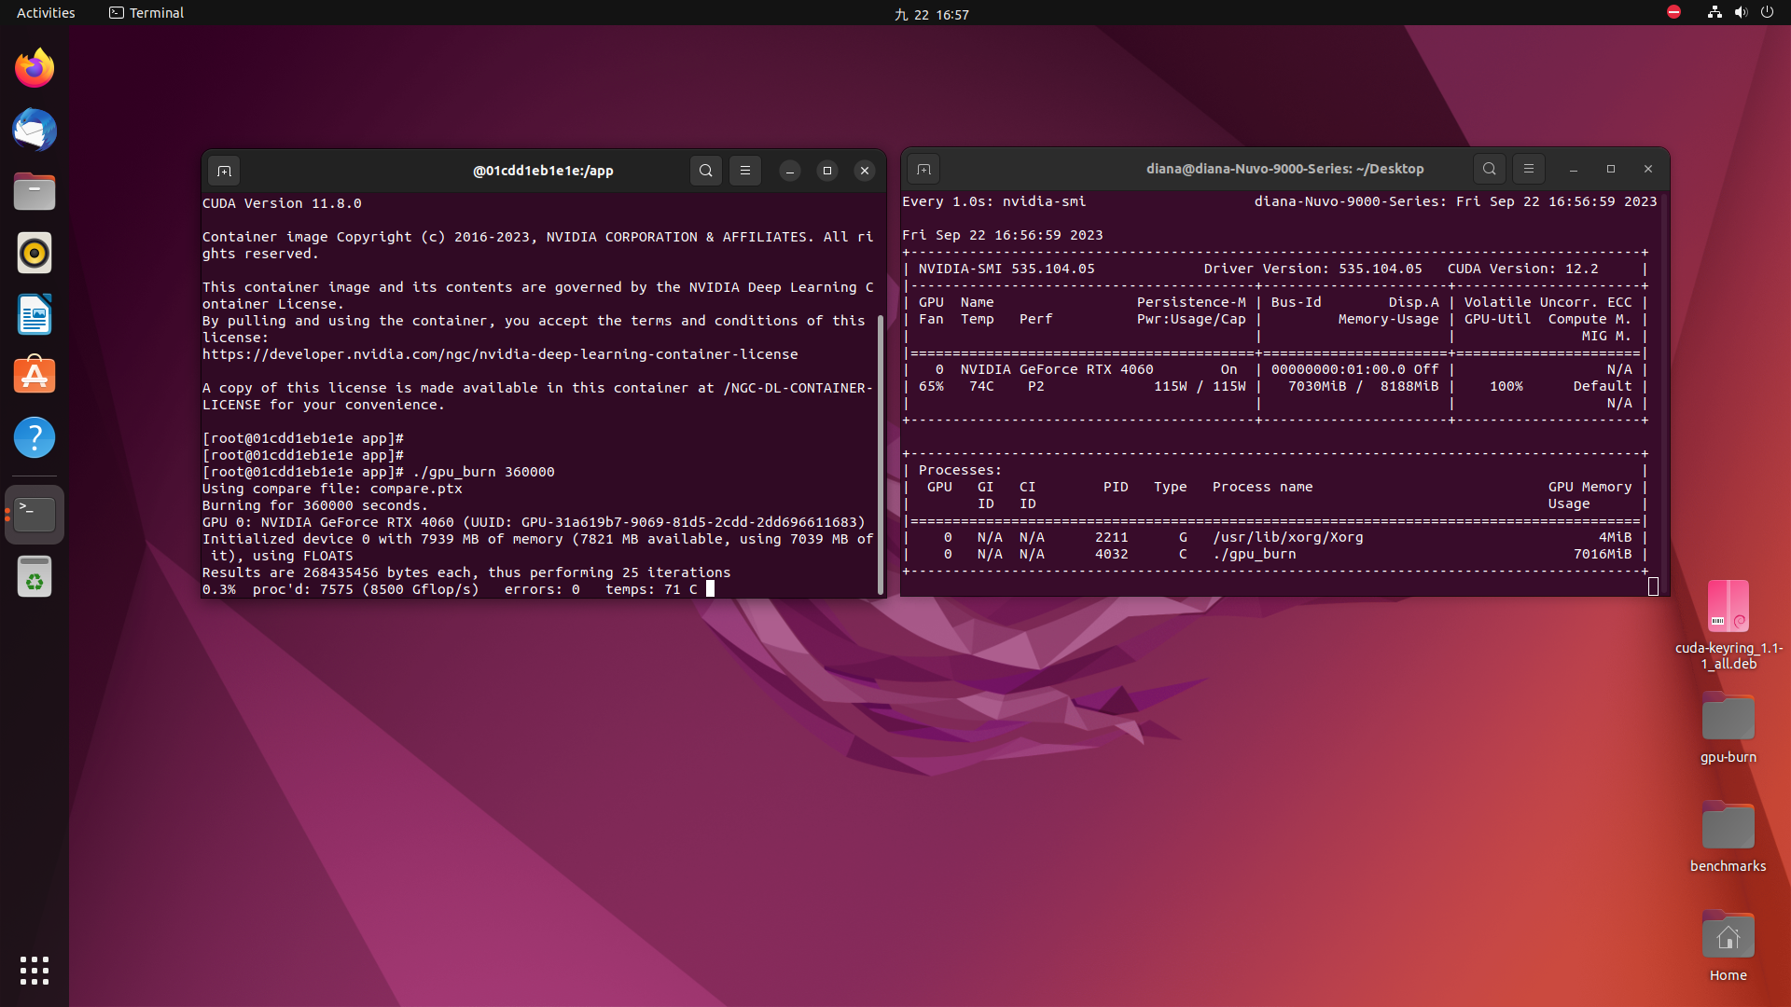Open LibreOffice Writer from dock
The width and height of the screenshot is (1791, 1007).
coord(35,314)
